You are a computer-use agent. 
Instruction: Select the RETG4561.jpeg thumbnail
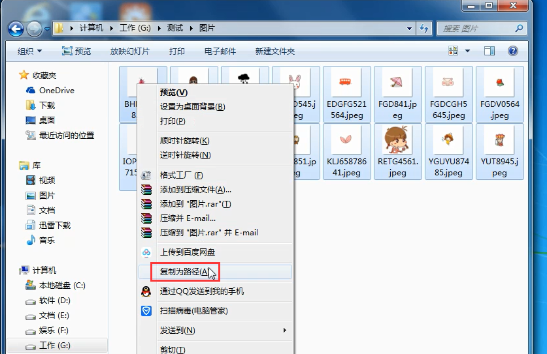click(397, 151)
